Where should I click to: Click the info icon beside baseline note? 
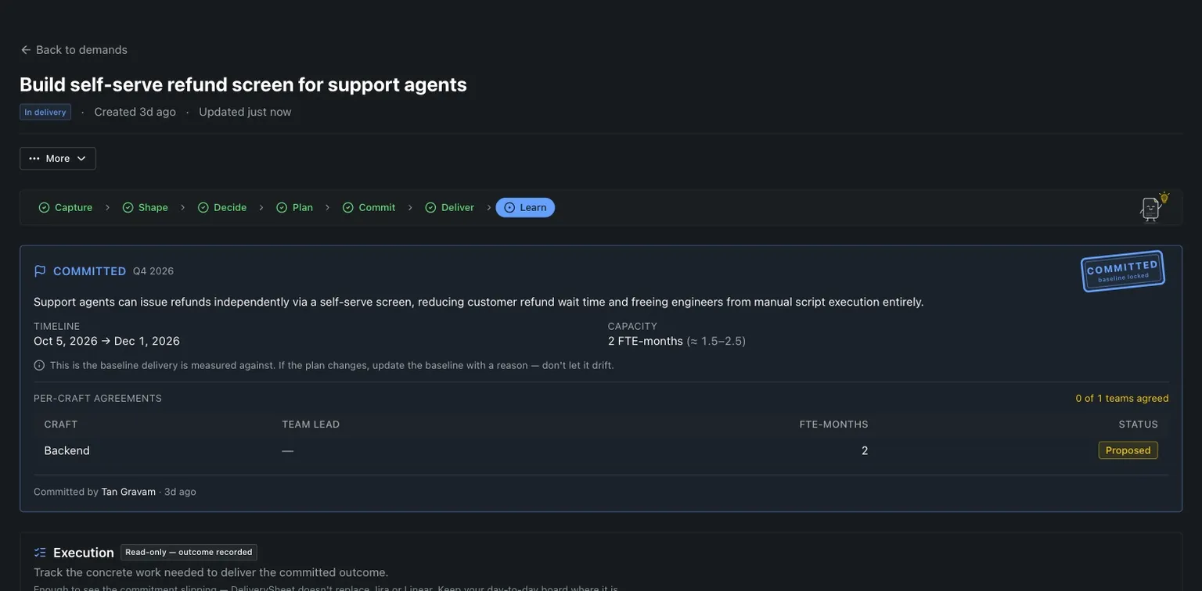(39, 365)
